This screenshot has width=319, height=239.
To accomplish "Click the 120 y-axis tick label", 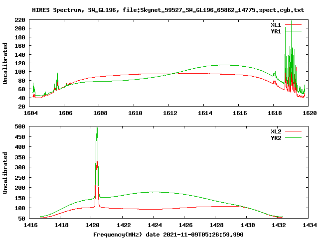I will pos(20,63).
